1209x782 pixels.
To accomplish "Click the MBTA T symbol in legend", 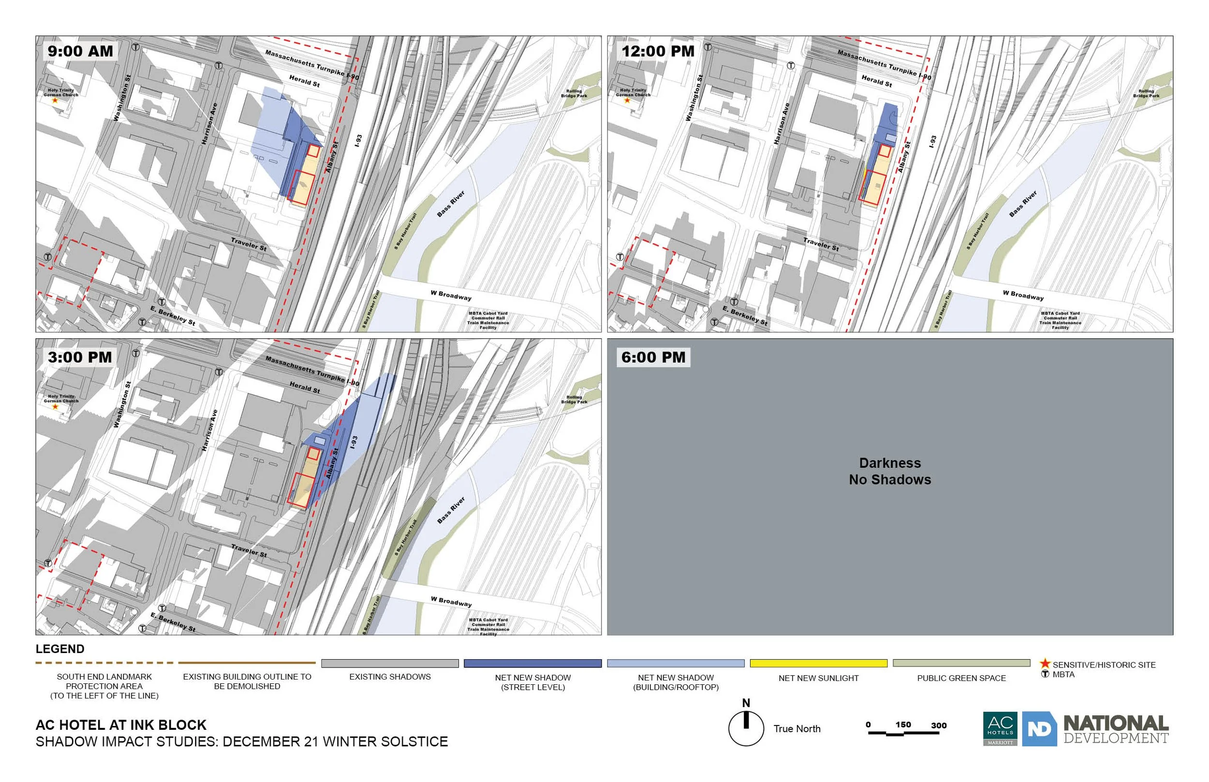I will point(1045,674).
